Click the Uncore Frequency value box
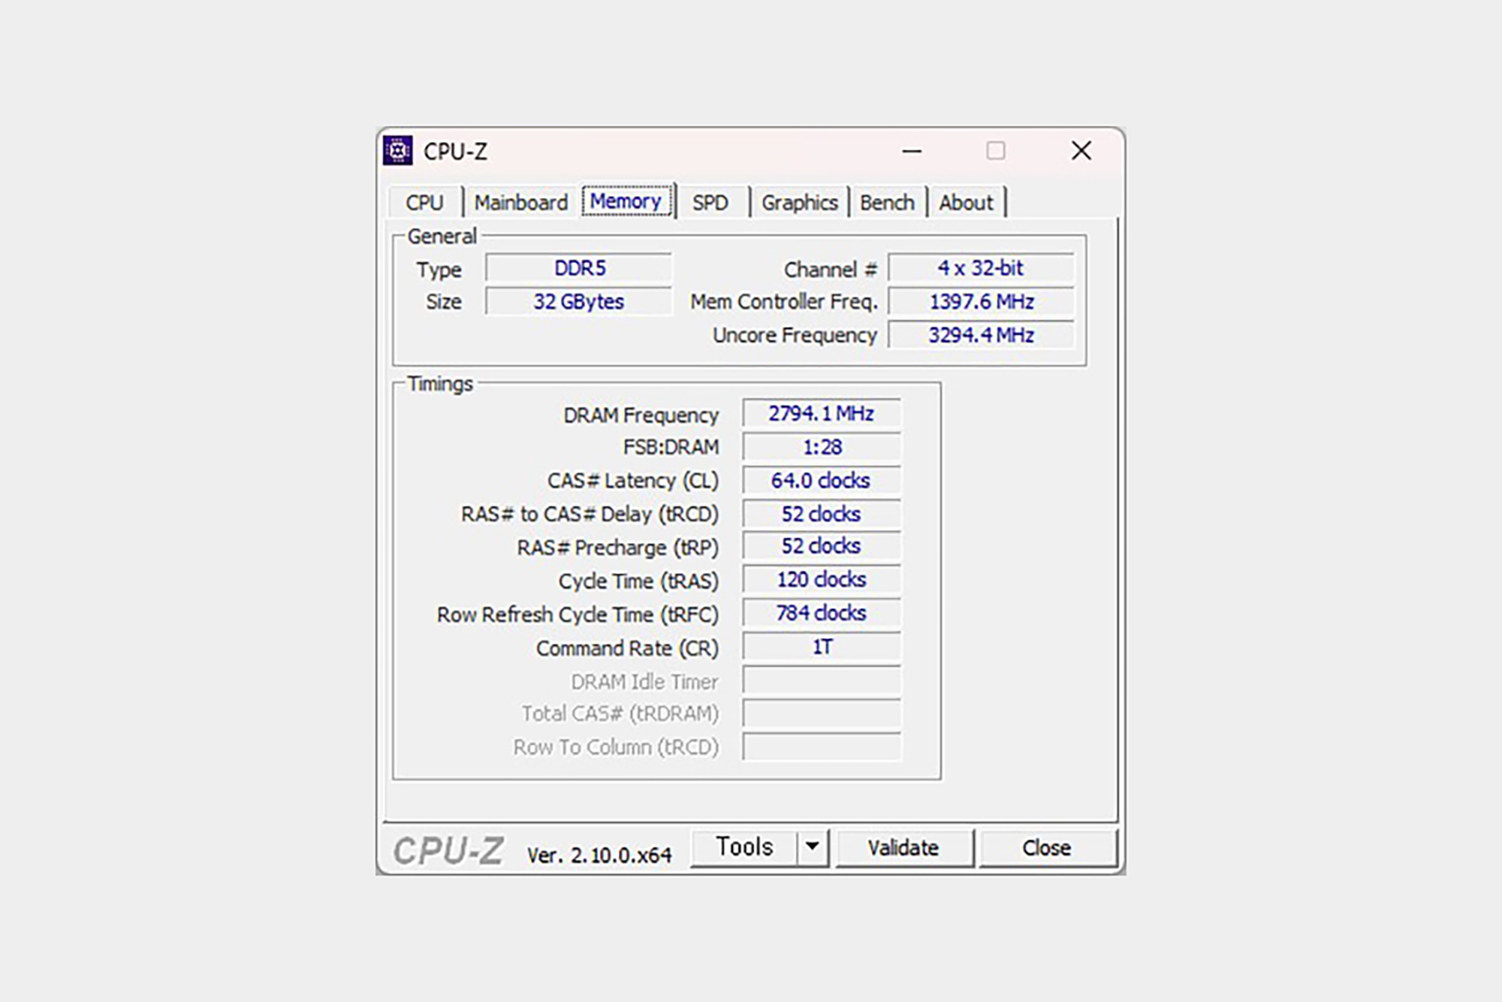Screen dimensions: 1502x1002 point(981,335)
